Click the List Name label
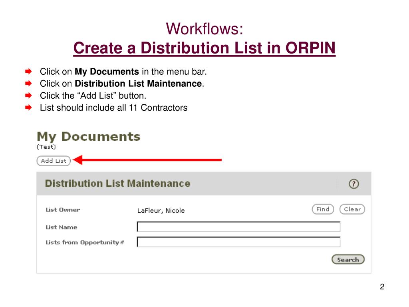 coord(62,227)
